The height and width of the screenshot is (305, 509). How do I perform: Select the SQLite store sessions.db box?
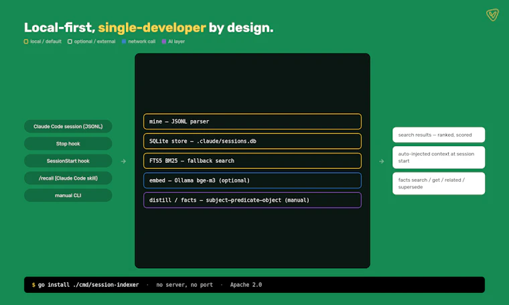click(252, 141)
